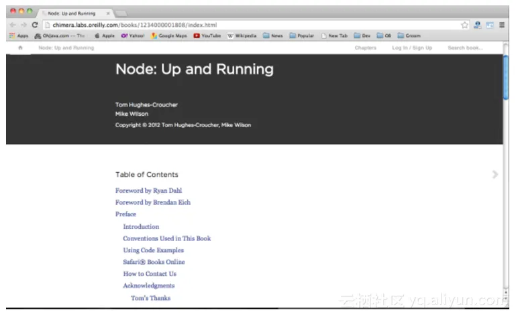Click the browser back arrow
Viewport: 516px width, 316px height.
click(x=12, y=25)
